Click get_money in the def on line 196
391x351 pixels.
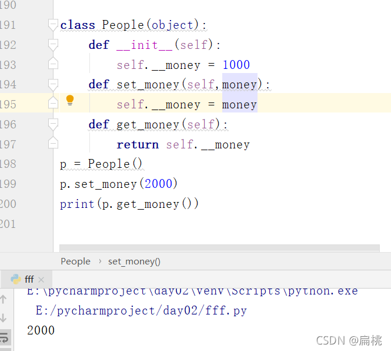[x=148, y=124]
